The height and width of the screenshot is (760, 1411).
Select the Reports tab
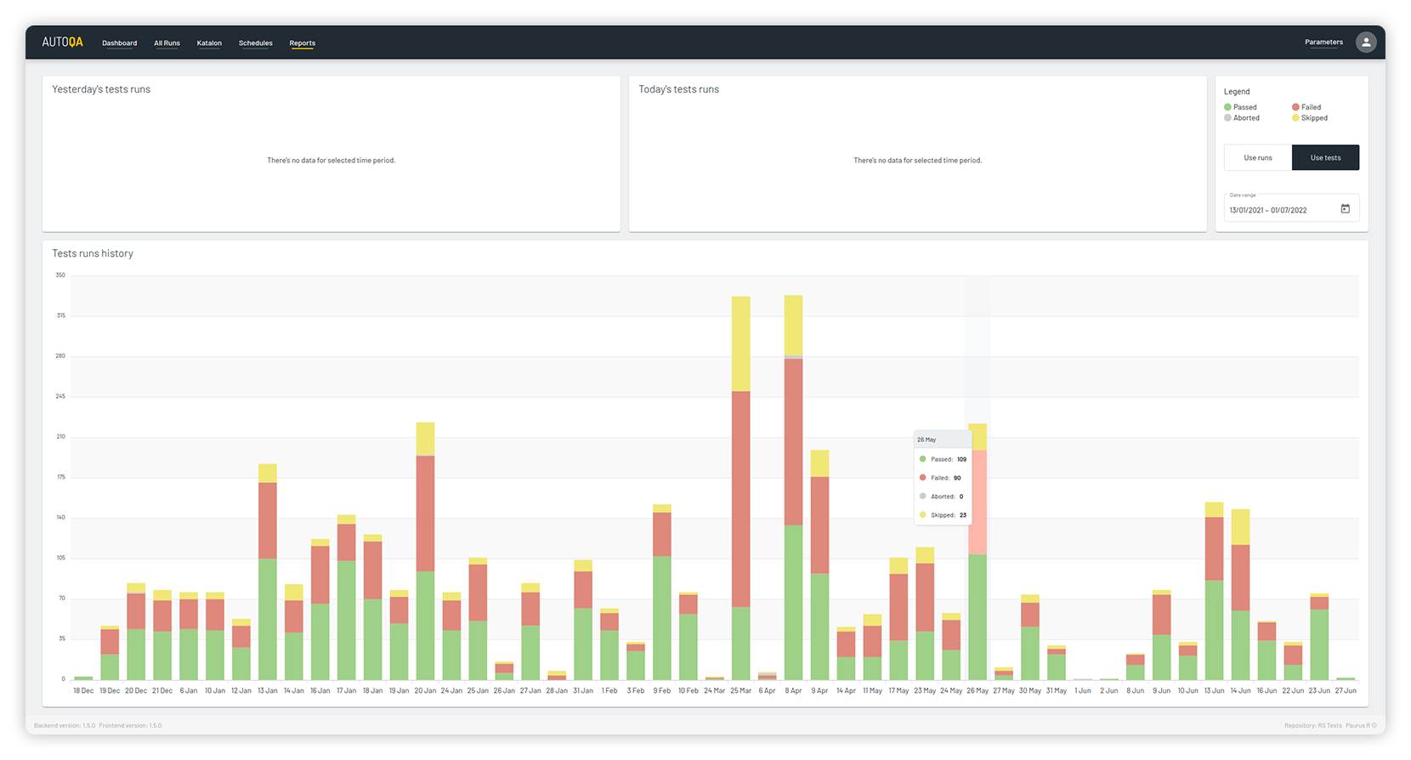(x=302, y=43)
